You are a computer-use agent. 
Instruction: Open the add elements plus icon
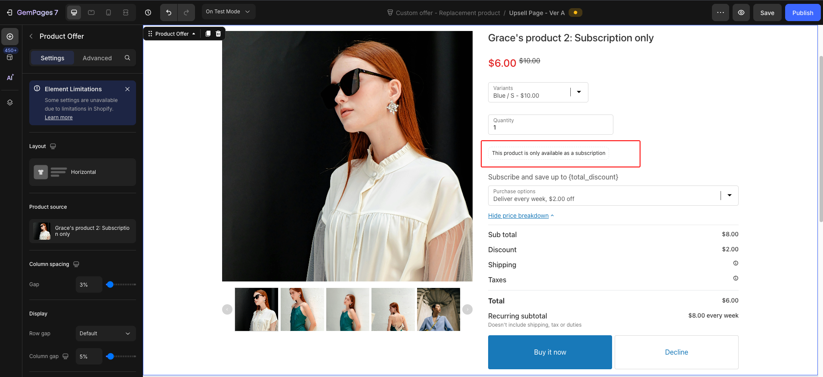10,37
